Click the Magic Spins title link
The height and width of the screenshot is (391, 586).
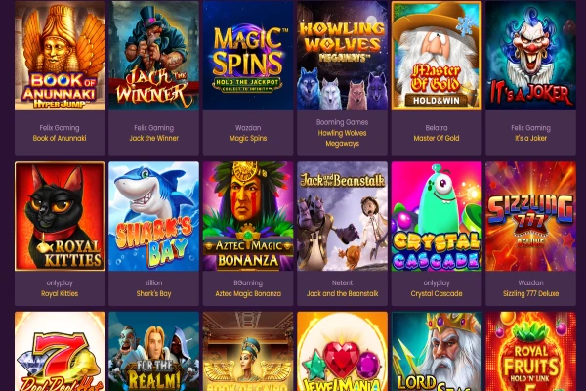click(248, 138)
